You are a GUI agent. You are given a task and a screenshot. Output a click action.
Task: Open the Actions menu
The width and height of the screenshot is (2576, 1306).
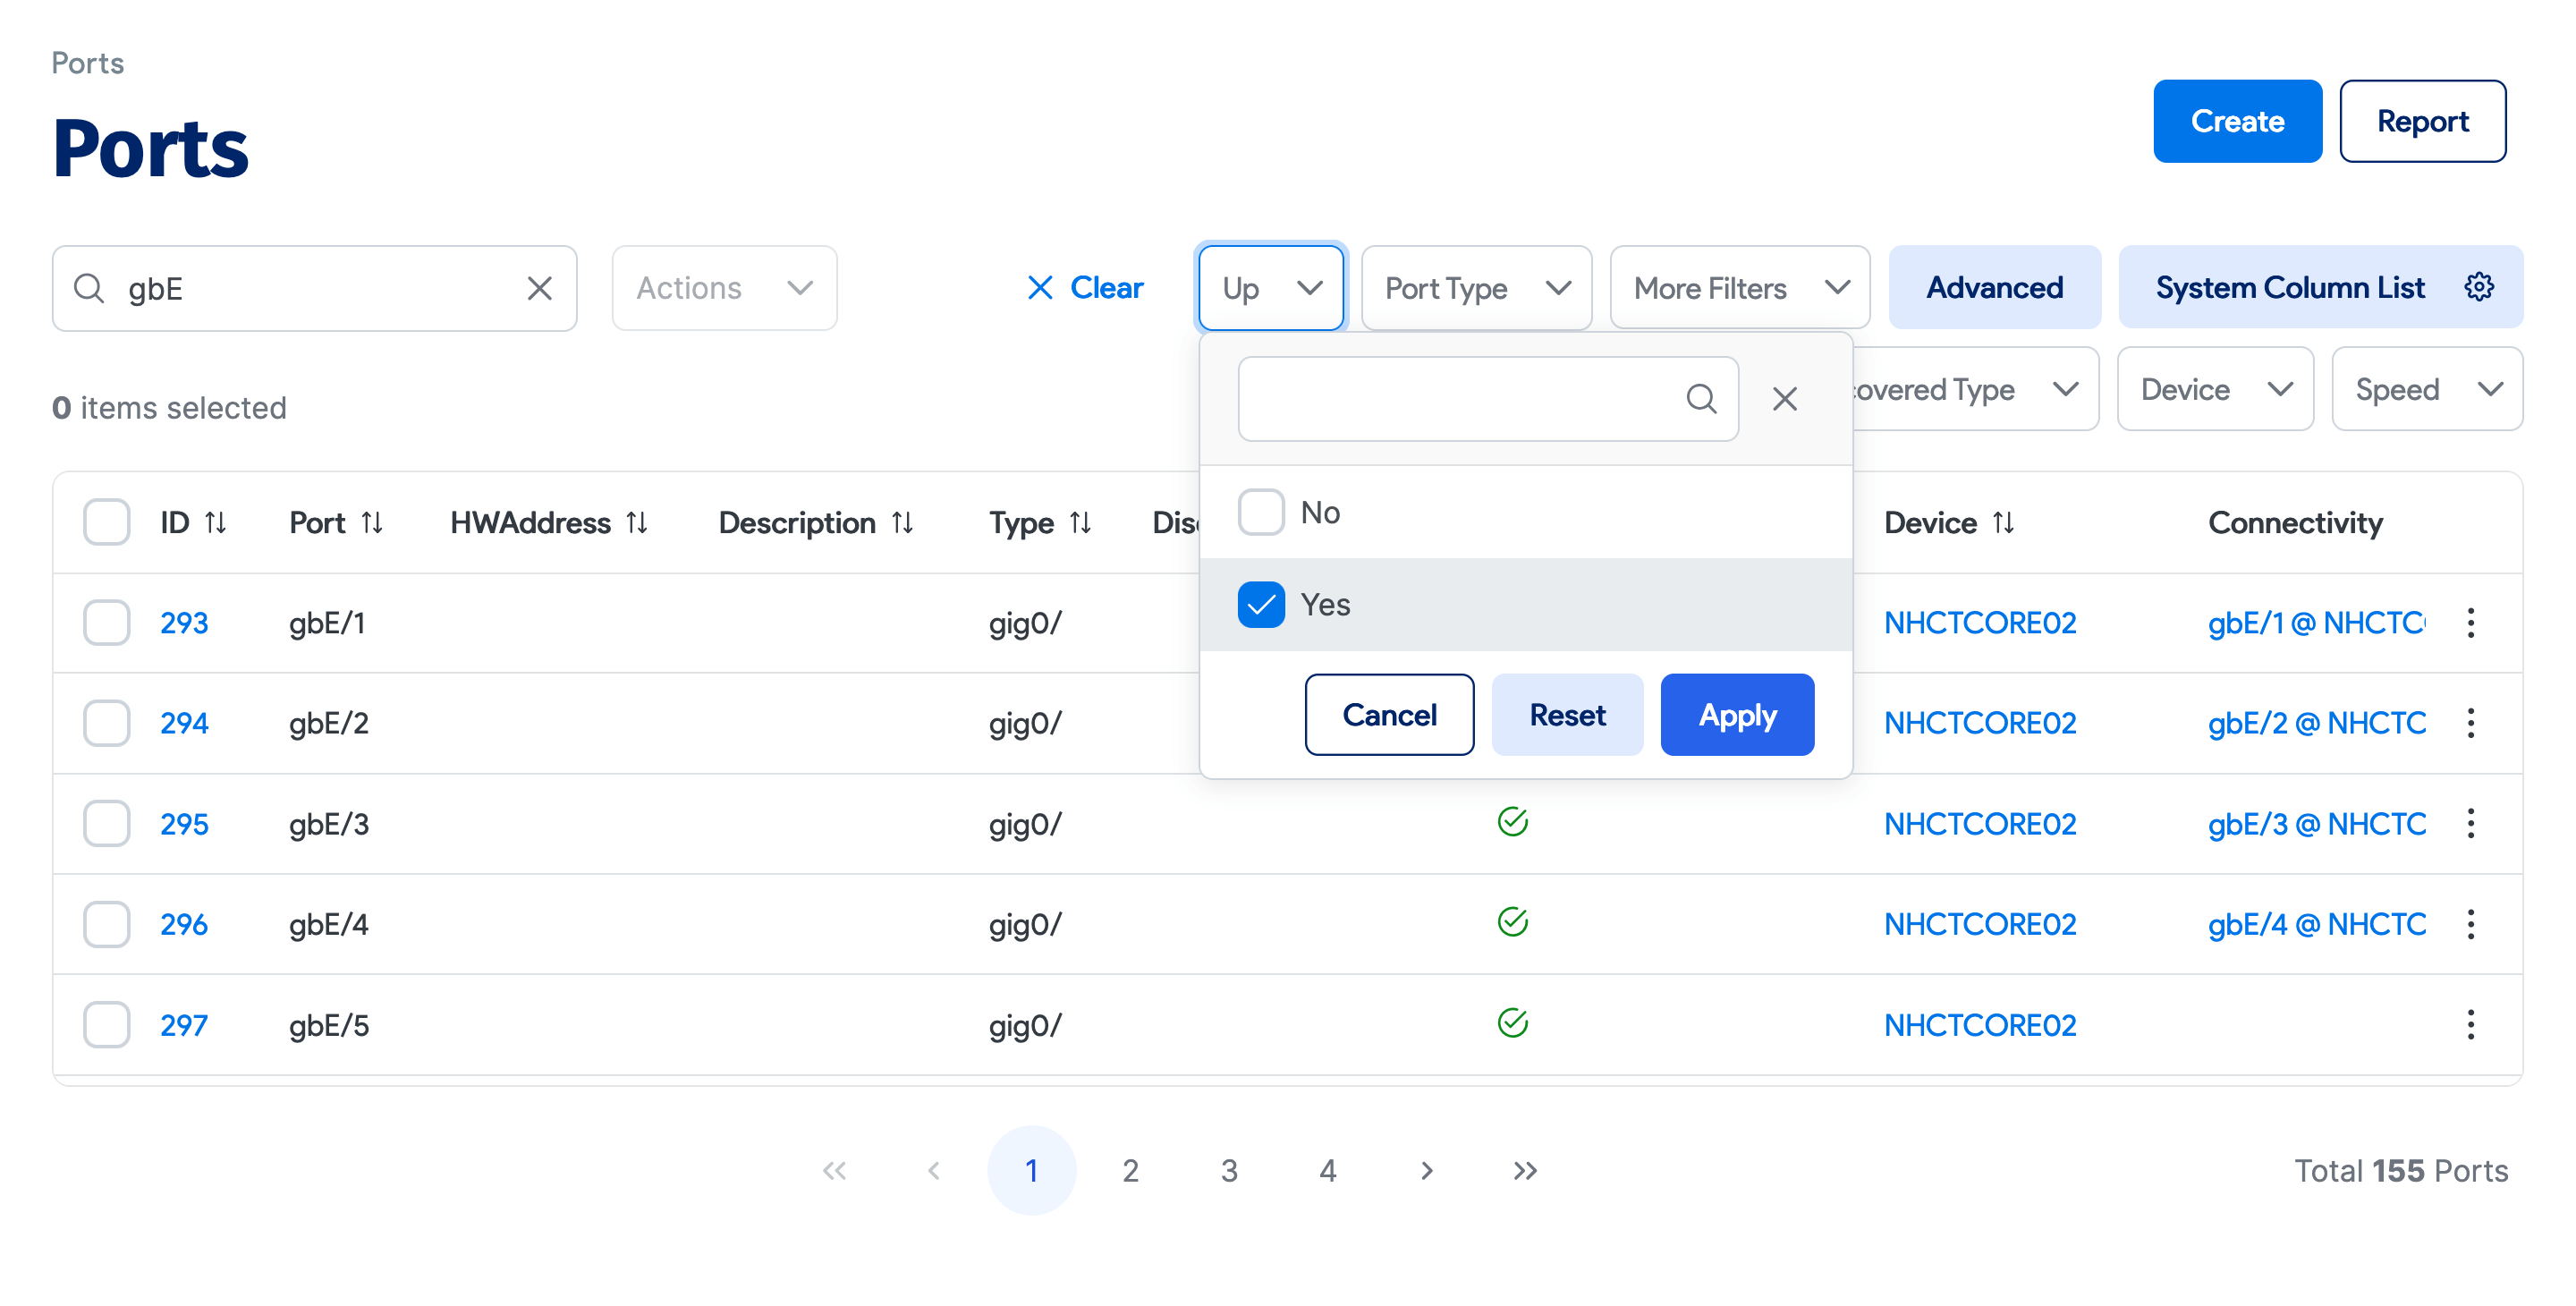724,289
